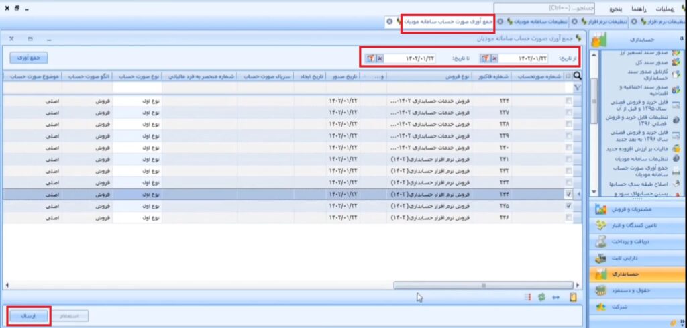
Task: Open تامین کنندگان و انبار module
Action: [637, 225]
